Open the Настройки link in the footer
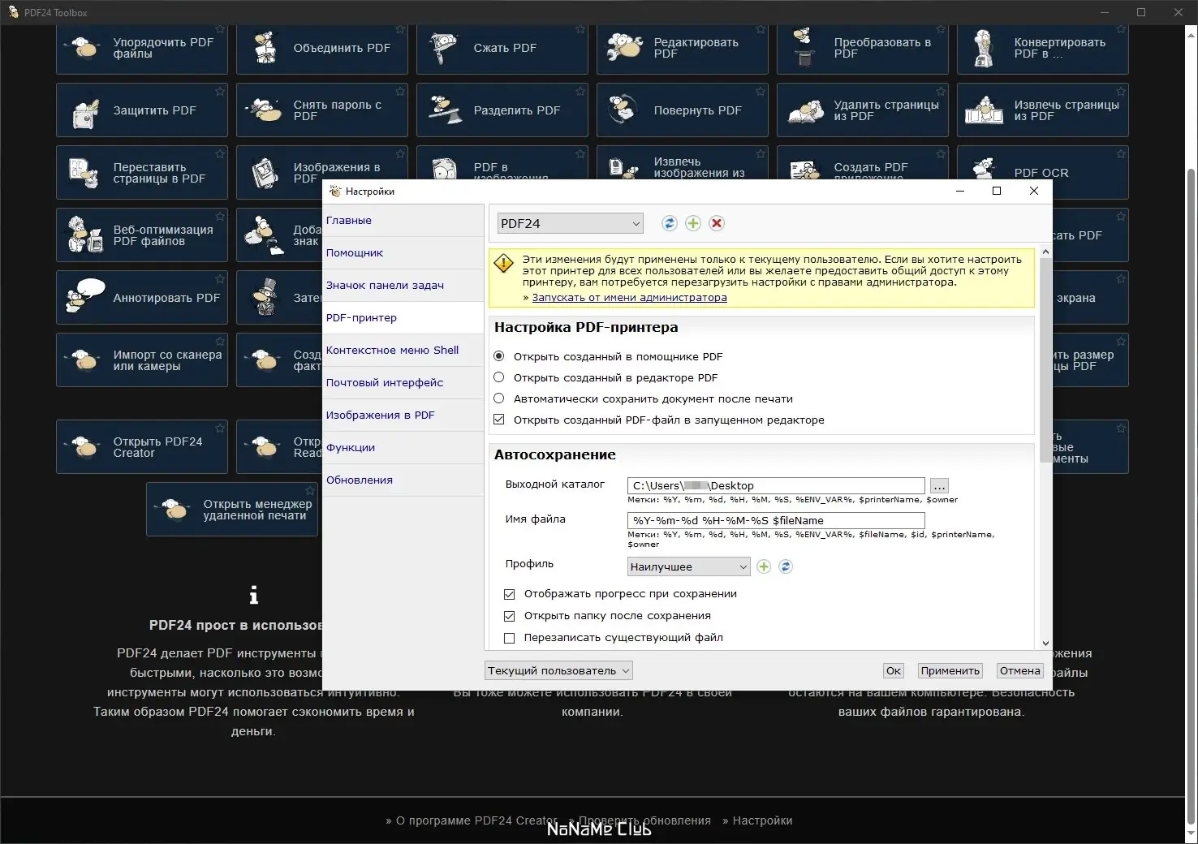The image size is (1198, 844). 762,820
